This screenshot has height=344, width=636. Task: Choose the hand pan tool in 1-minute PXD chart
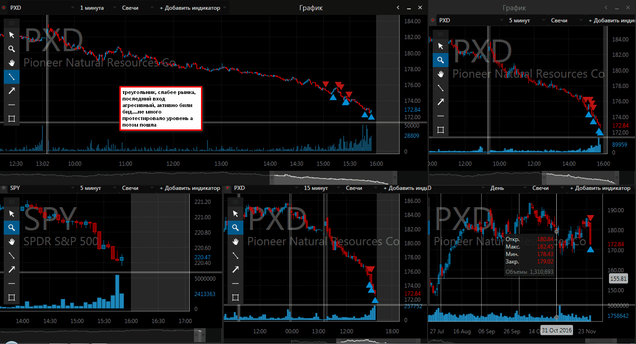12,63
